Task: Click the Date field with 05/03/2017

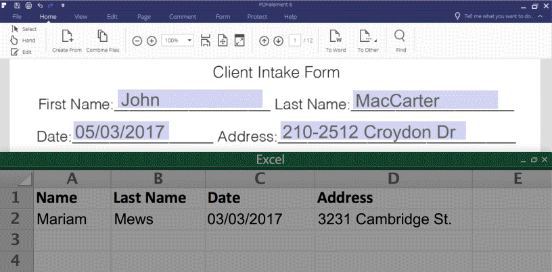Action: [x=120, y=131]
